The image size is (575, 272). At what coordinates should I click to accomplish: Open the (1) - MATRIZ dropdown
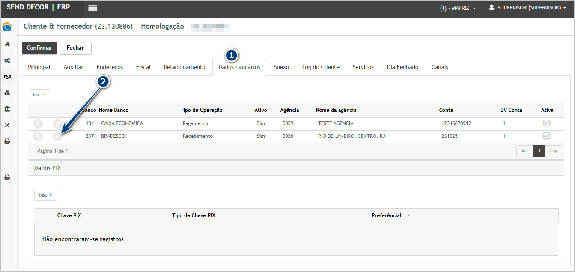tap(458, 8)
